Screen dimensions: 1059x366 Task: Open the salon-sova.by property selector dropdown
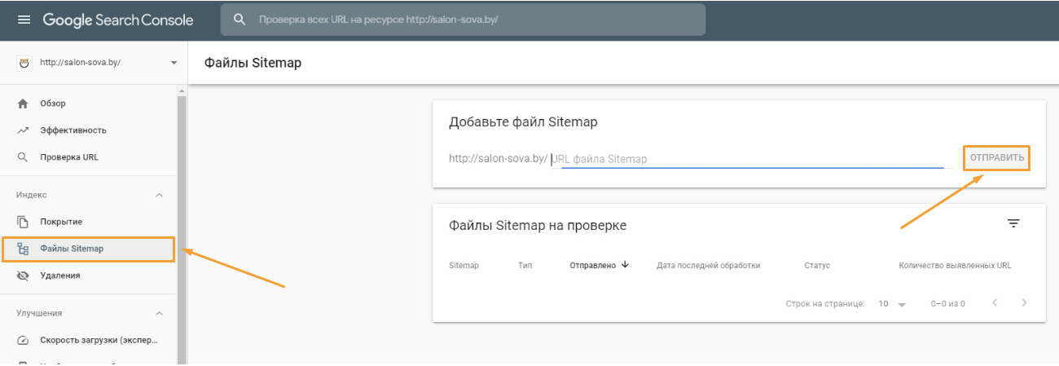pos(174,62)
